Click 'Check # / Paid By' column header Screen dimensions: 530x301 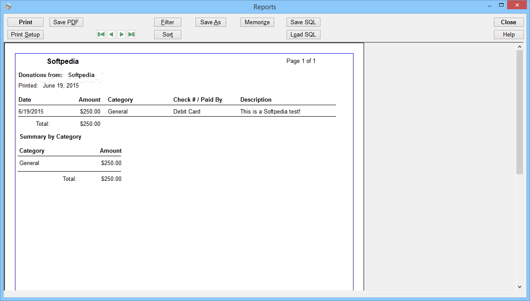pyautogui.click(x=198, y=100)
